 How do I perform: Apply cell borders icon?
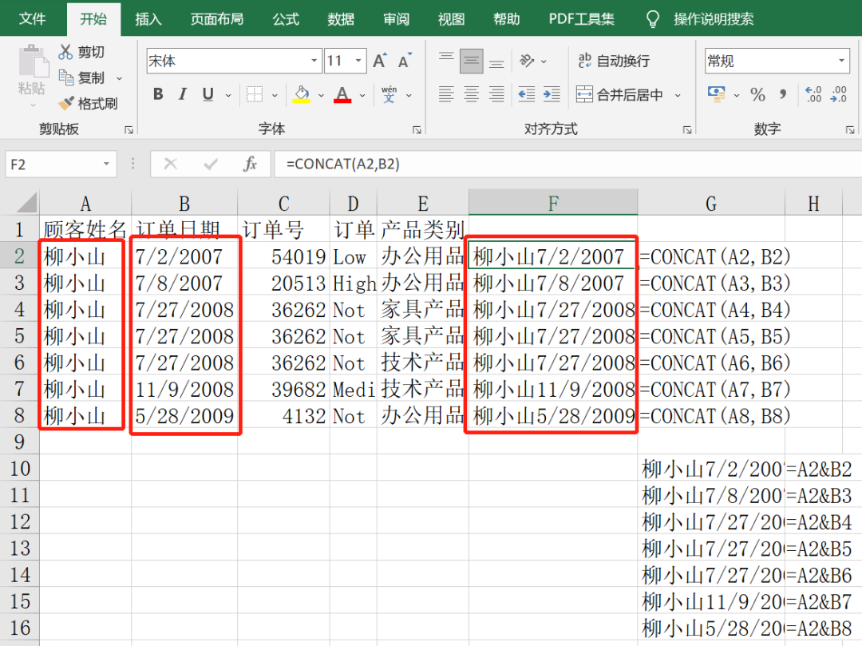pos(255,94)
